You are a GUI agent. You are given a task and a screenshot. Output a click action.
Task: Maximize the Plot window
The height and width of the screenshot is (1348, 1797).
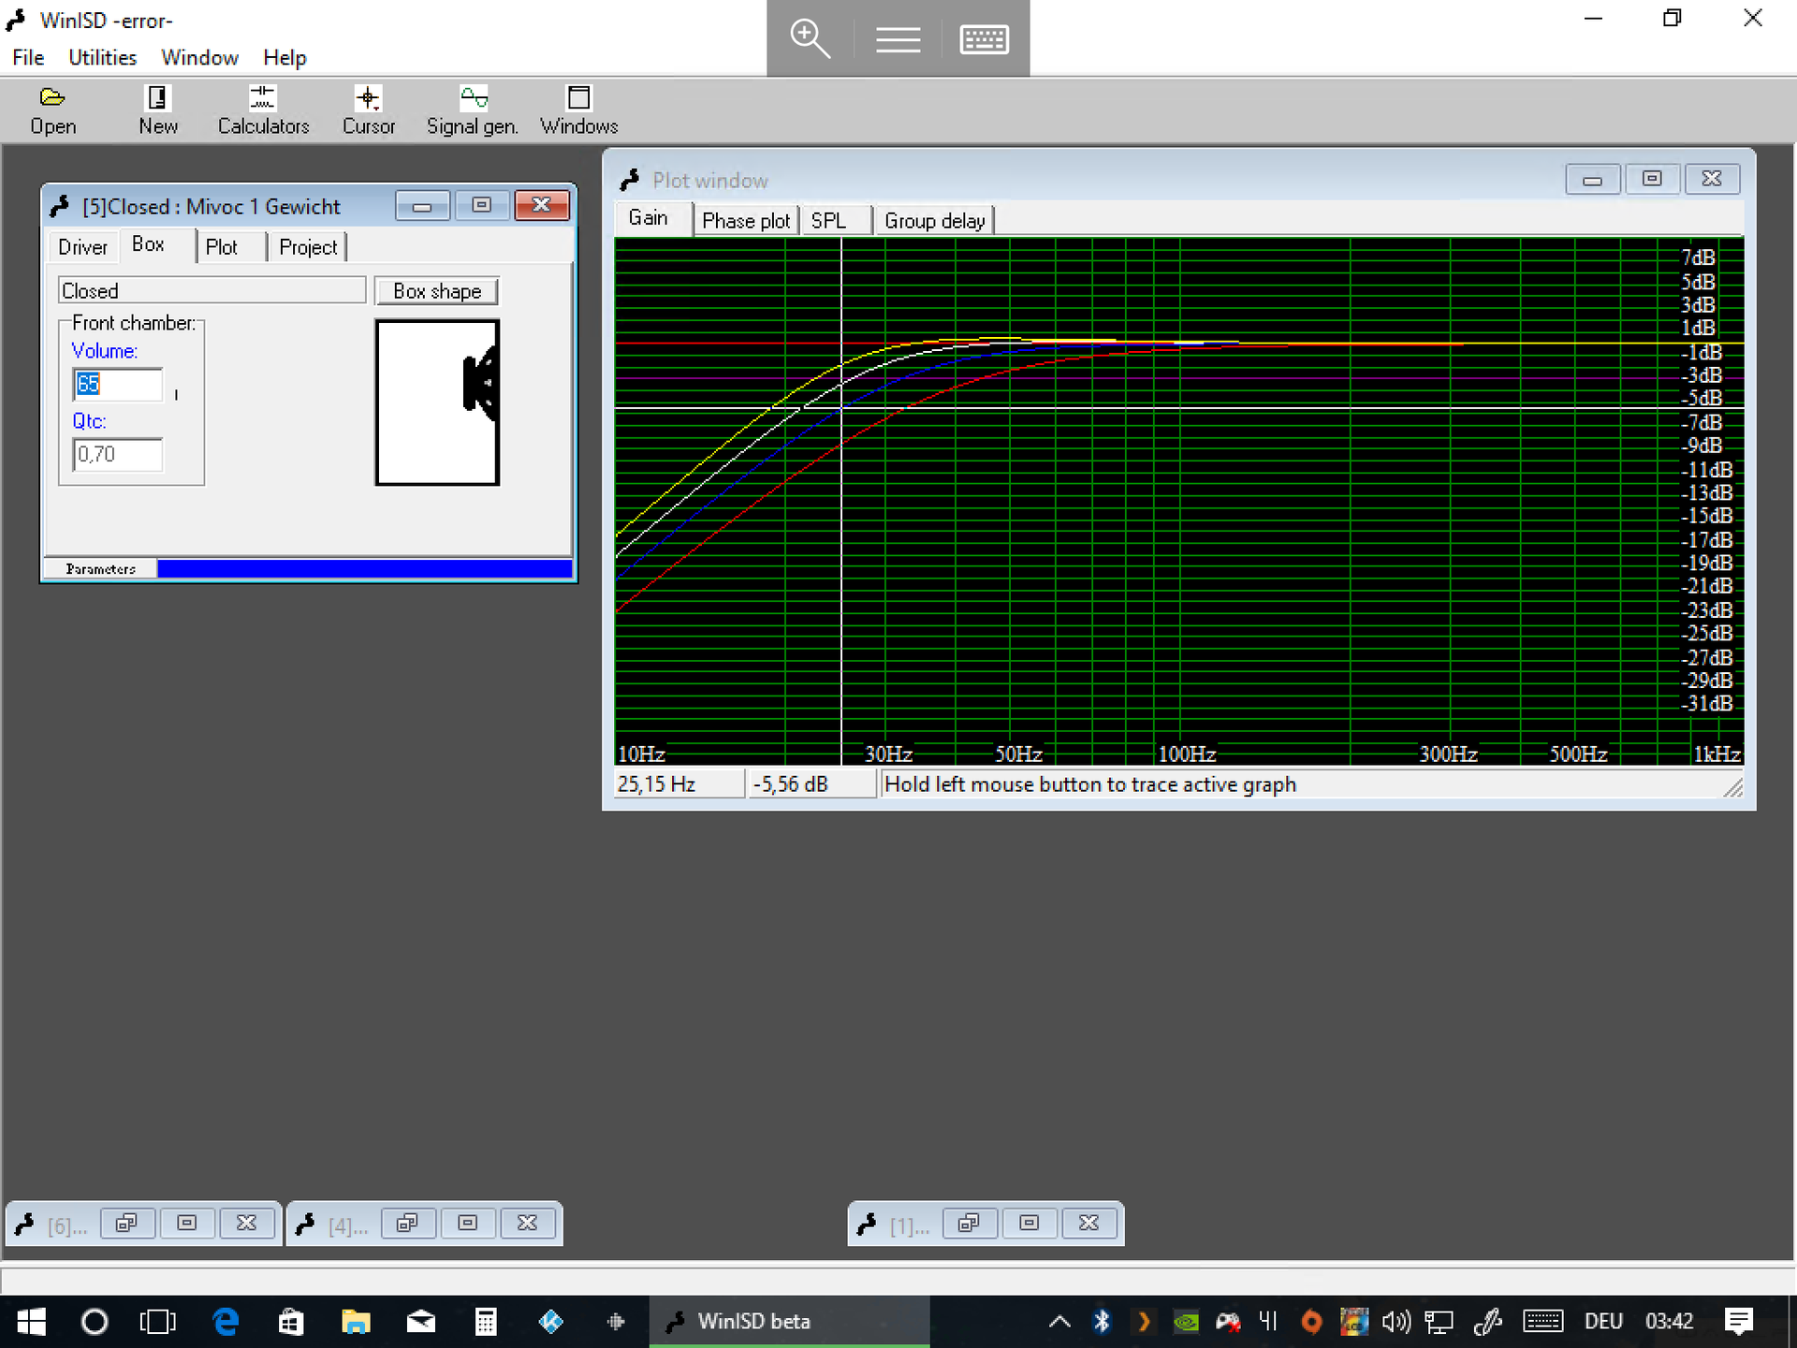coord(1652,179)
